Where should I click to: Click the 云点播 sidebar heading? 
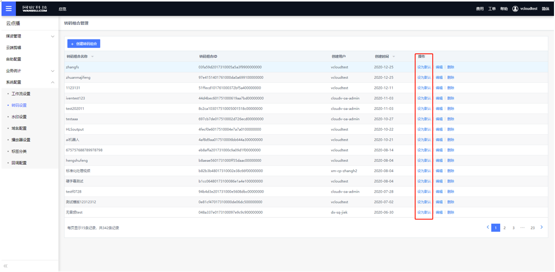click(x=13, y=23)
